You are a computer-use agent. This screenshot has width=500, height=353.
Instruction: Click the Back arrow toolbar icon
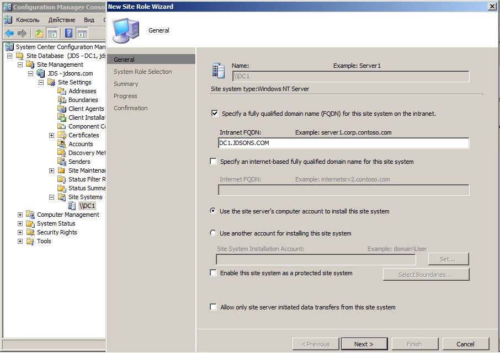(x=9, y=33)
